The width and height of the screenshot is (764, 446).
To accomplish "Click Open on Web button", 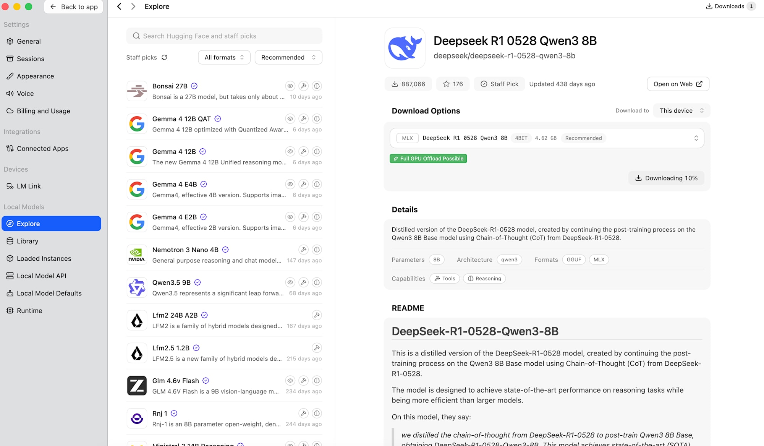I will click(x=678, y=84).
